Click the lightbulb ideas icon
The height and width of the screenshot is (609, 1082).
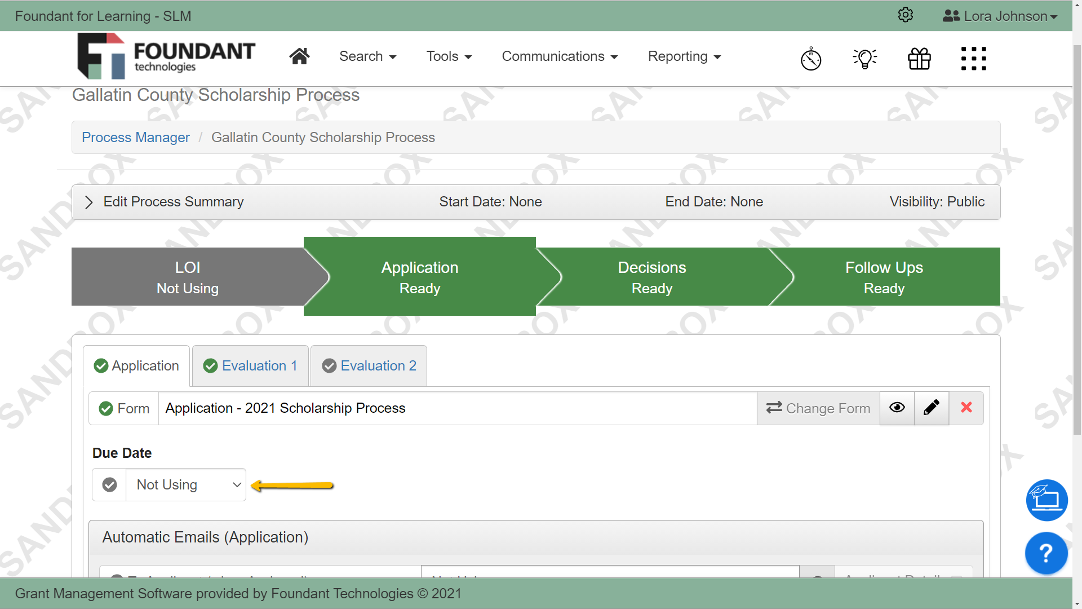(x=865, y=59)
